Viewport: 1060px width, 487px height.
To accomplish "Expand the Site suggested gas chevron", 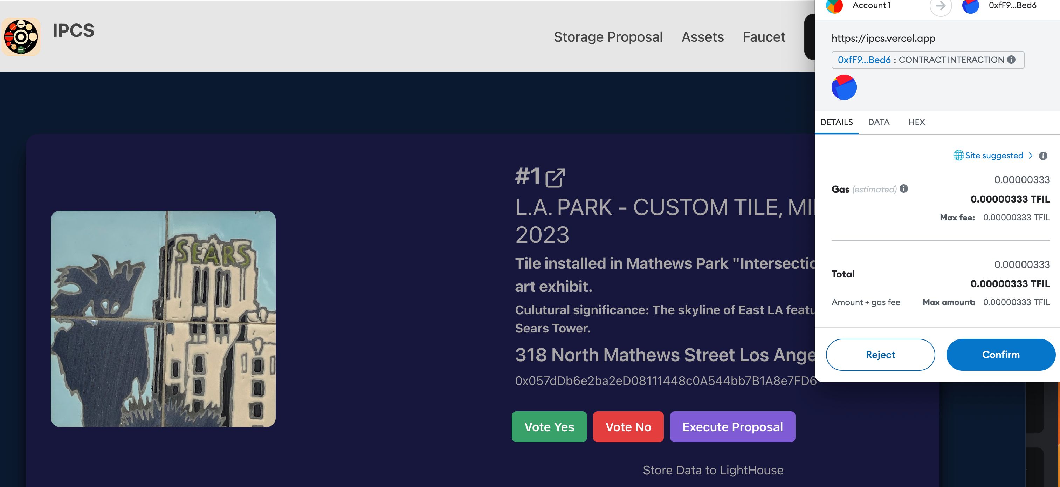I will coord(1030,156).
